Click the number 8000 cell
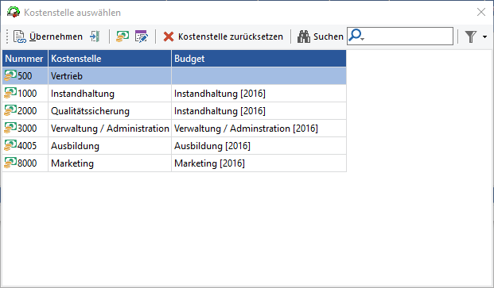 click(x=25, y=163)
